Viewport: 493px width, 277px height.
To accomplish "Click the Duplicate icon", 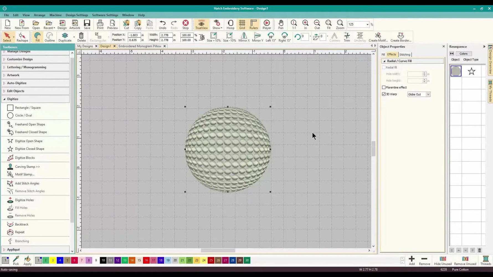I will point(65,37).
